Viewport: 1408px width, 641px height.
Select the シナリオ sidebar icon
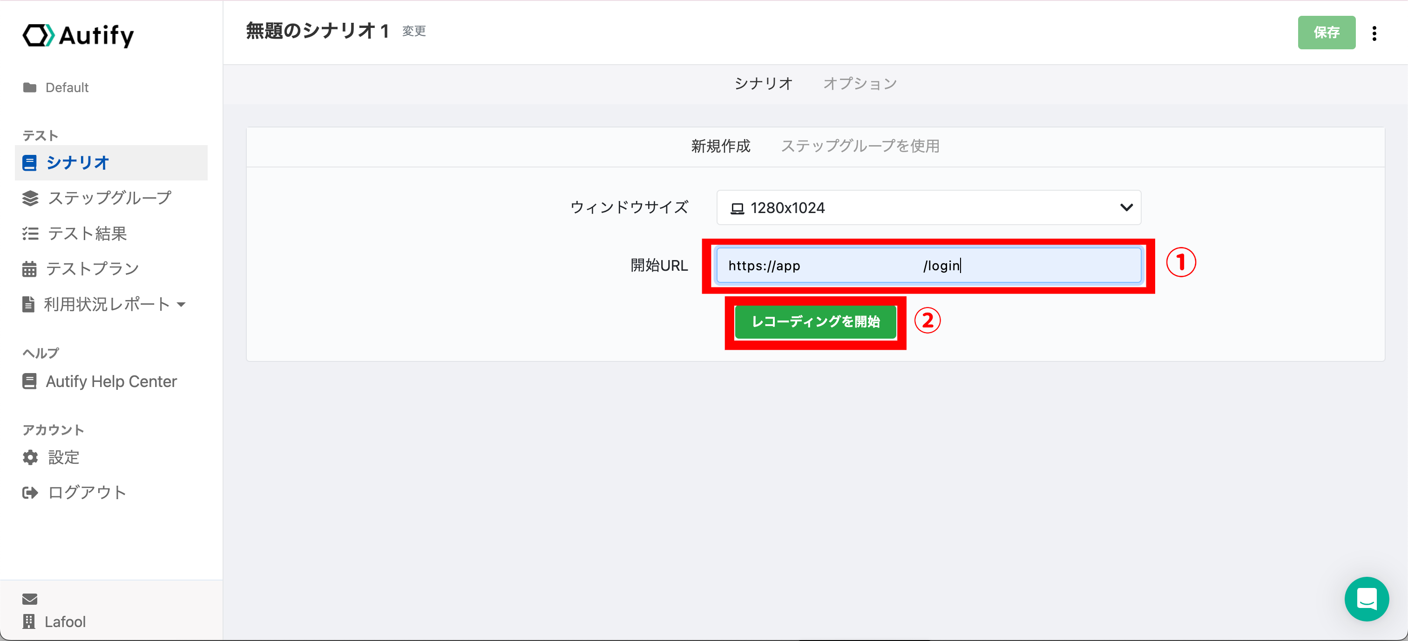point(30,163)
